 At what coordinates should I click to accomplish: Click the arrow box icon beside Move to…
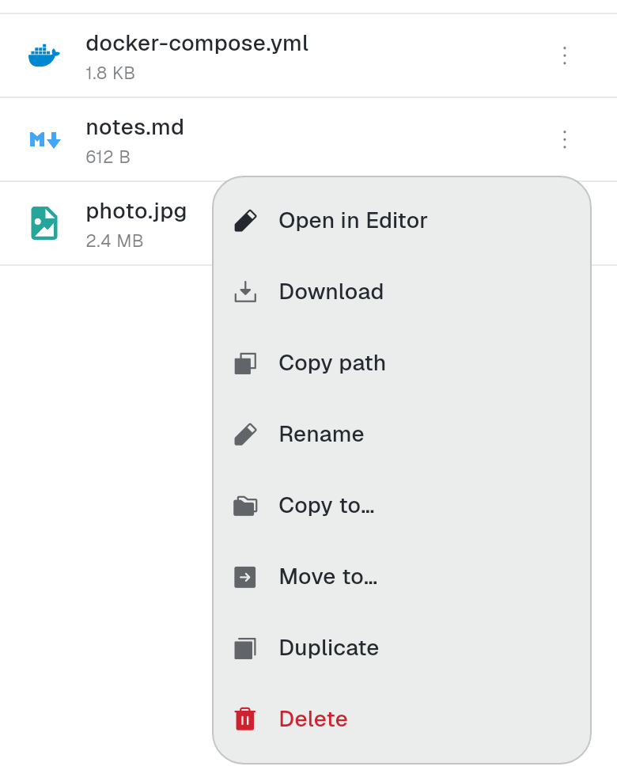[245, 577]
